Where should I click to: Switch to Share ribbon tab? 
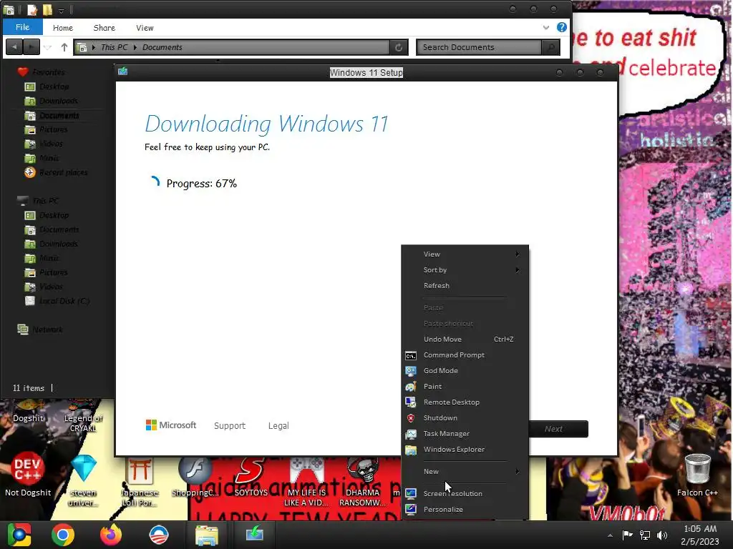pyautogui.click(x=105, y=28)
